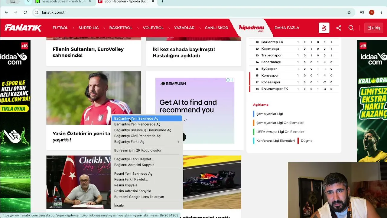Open the tab search dropdown arrow
This screenshot has width=387, height=218.
[28, 2]
